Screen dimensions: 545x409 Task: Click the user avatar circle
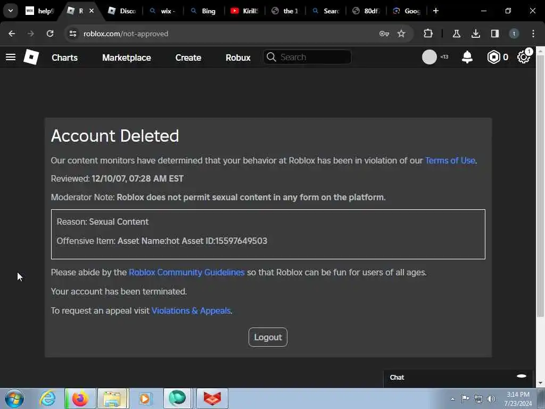[430, 57]
